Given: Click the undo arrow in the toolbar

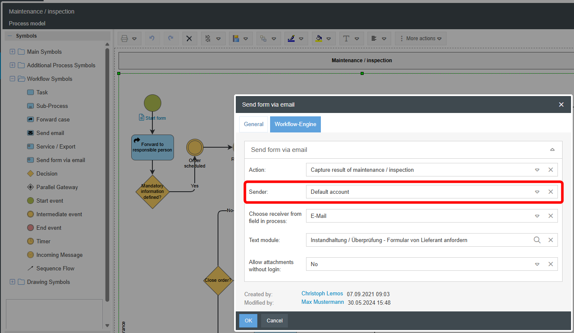Looking at the screenshot, I should 152,39.
